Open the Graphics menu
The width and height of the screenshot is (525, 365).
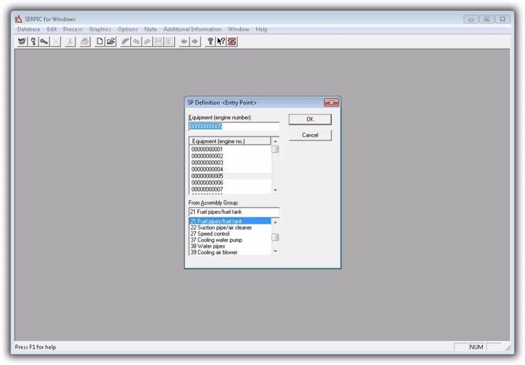tap(100, 29)
